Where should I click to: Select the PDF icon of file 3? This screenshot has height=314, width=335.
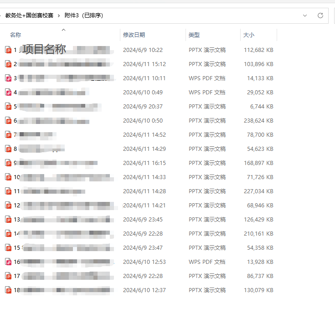point(8,78)
